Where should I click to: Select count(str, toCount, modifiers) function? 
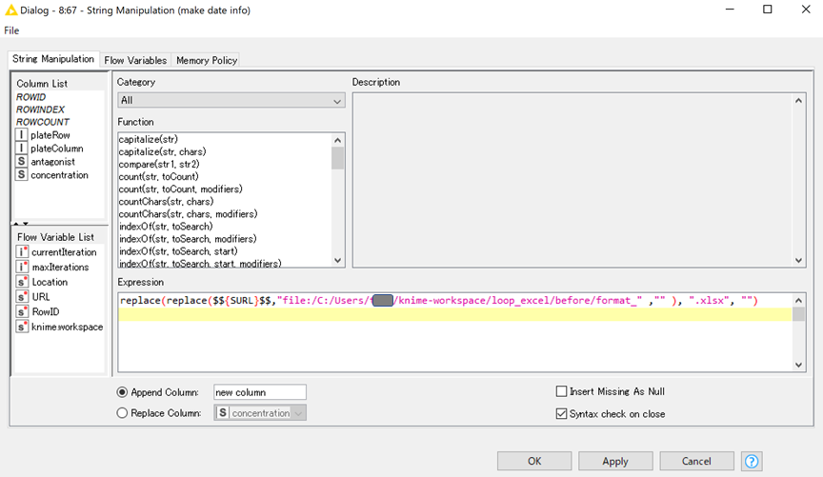coord(181,189)
